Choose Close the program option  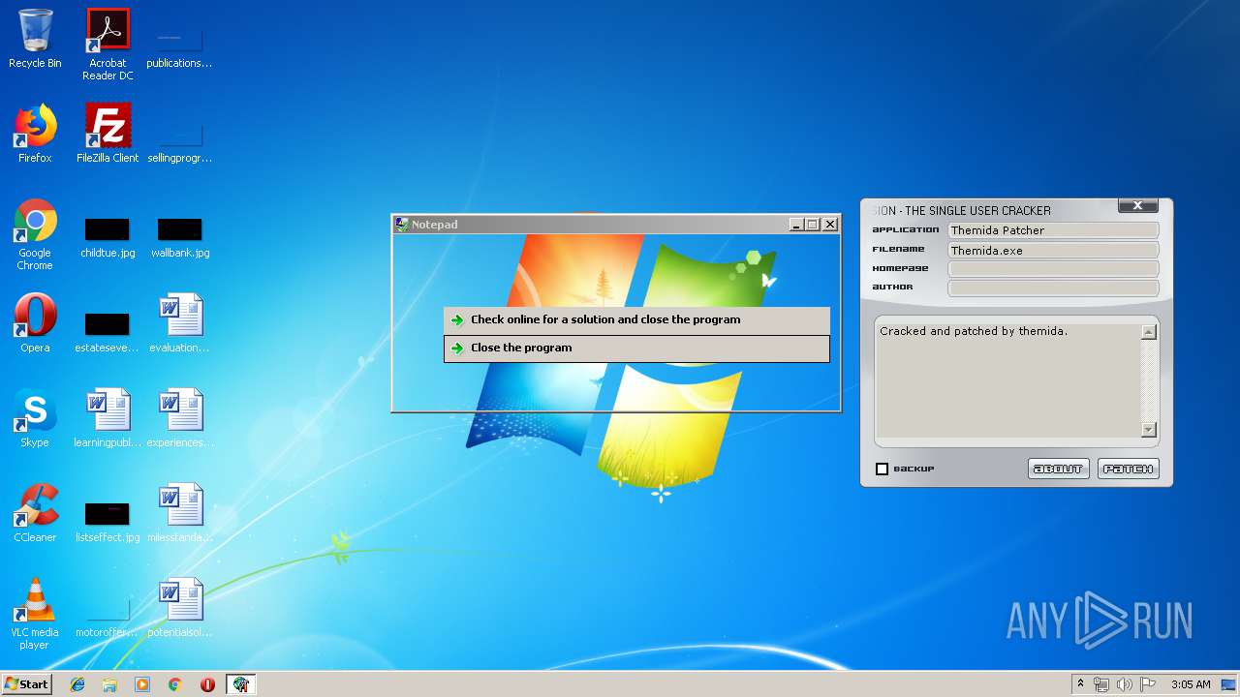tap(636, 348)
